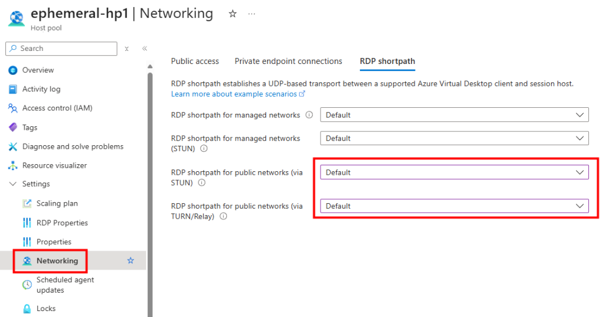Click the Locks padlock icon
The width and height of the screenshot is (608, 317).
pos(27,309)
